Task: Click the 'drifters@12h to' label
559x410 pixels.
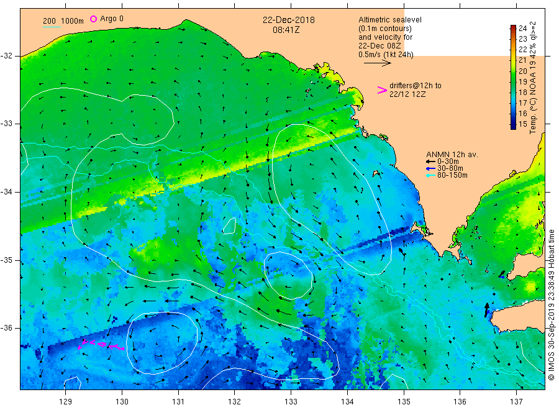Action: (x=416, y=86)
